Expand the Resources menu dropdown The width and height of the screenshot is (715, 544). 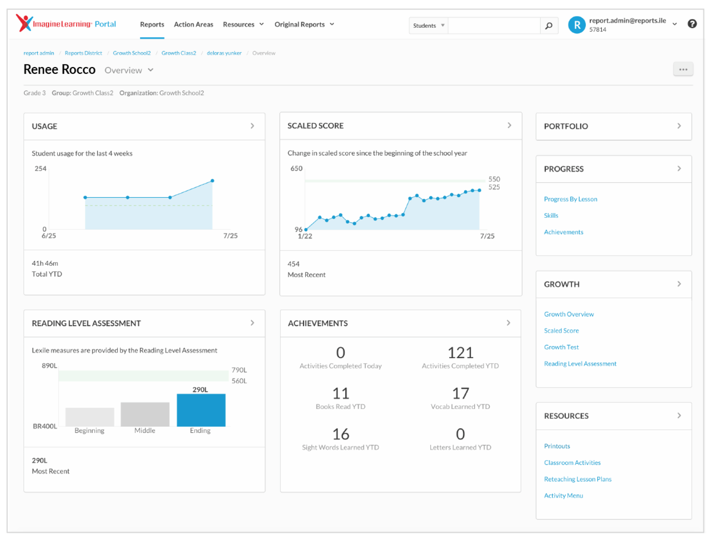[x=243, y=25]
